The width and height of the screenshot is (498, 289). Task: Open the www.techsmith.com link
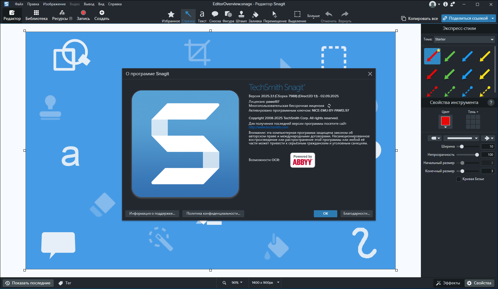[268, 127]
